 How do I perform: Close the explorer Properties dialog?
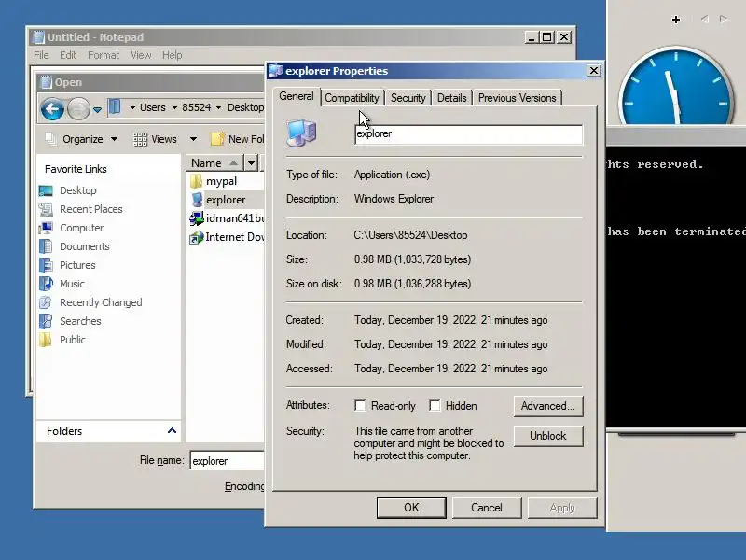(x=593, y=71)
